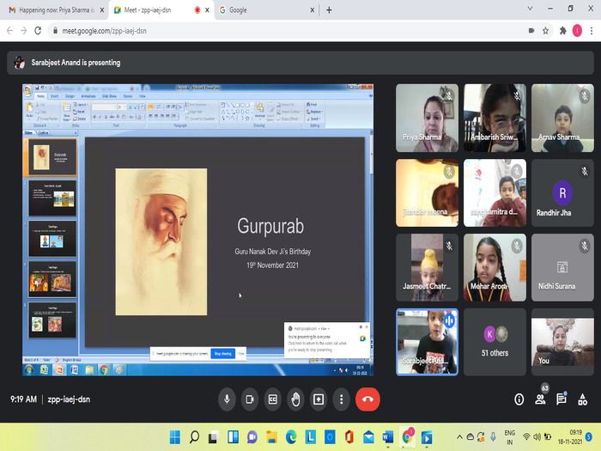Select Priya Sharma's video tile
This screenshot has height=451, width=601.
click(427, 118)
